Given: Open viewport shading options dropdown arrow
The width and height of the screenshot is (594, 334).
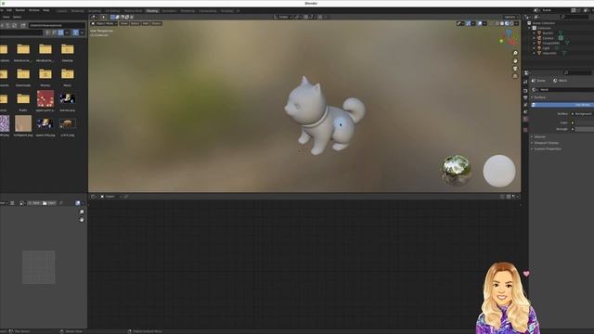Looking at the screenshot, I should [x=516, y=23].
